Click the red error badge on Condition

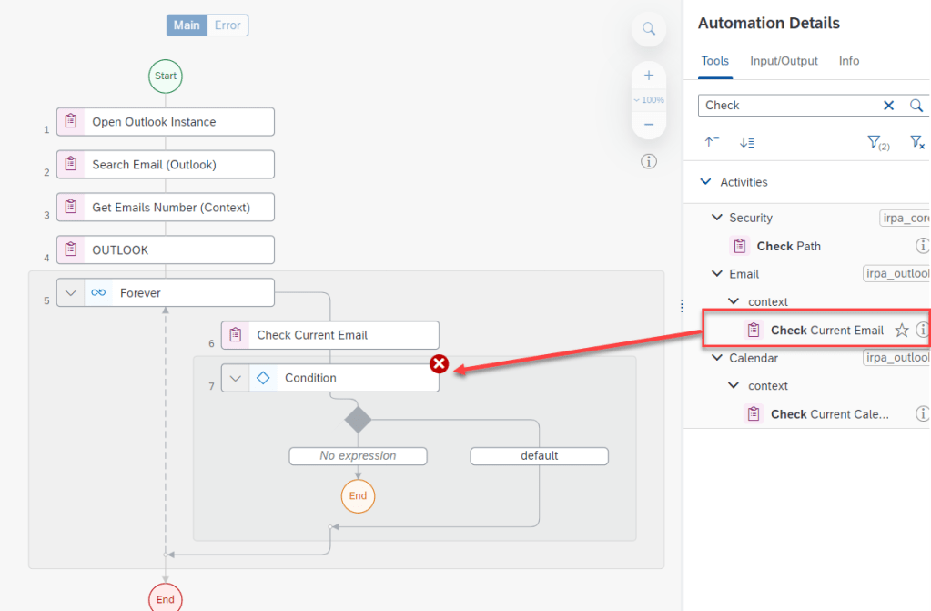click(x=439, y=364)
